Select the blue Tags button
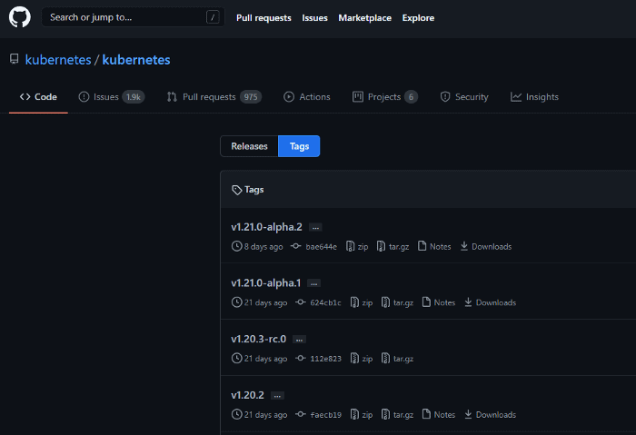 coord(299,146)
